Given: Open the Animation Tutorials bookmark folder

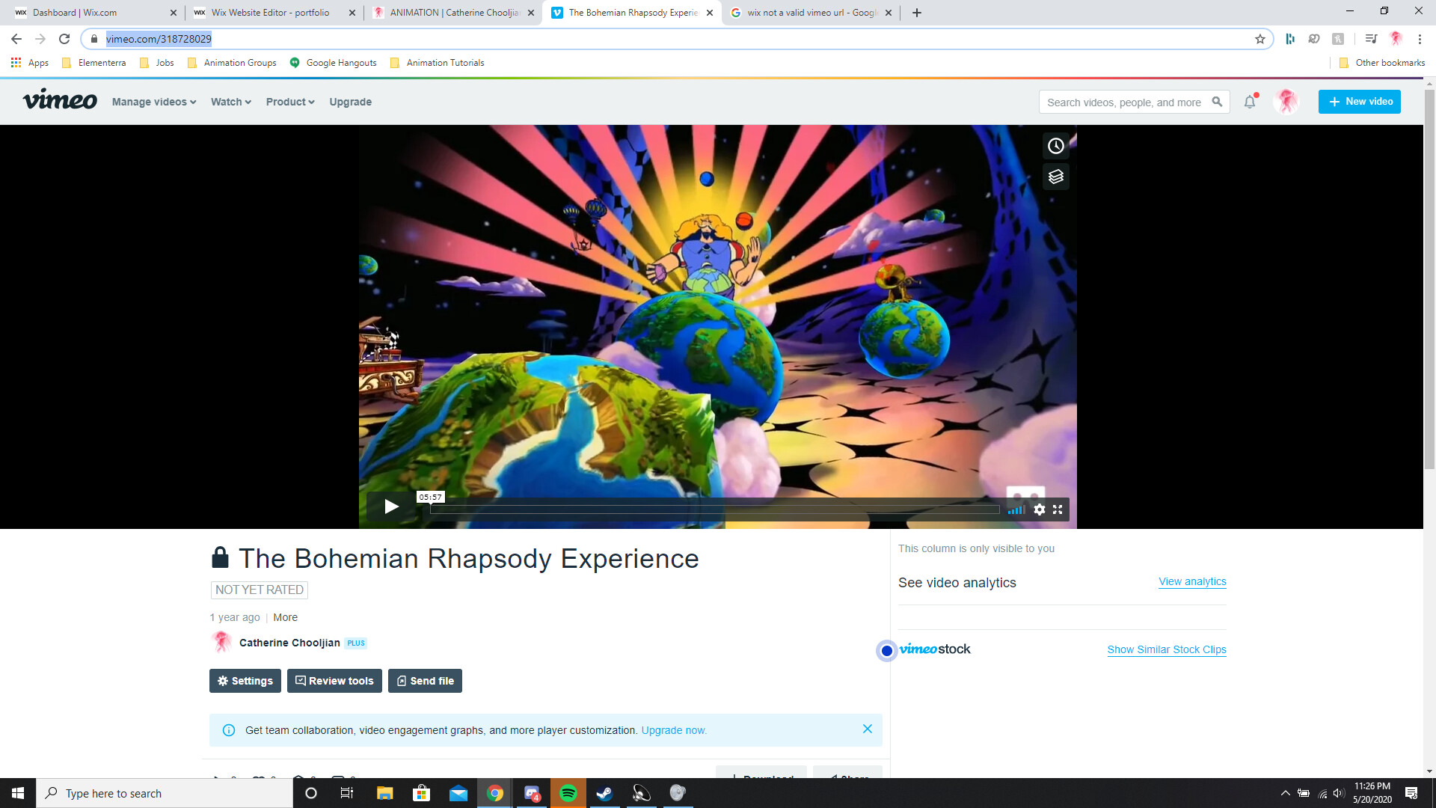Looking at the screenshot, I should 438,63.
